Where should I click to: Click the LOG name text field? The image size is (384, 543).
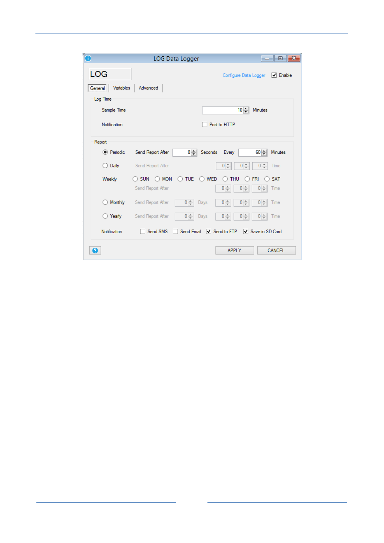click(x=110, y=74)
